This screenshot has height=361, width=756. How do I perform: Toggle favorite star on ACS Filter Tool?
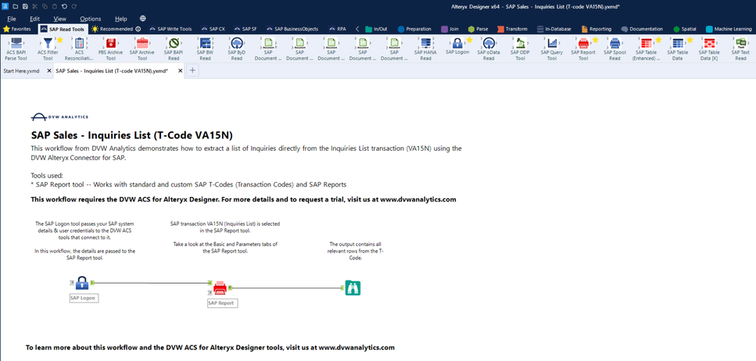(59, 40)
